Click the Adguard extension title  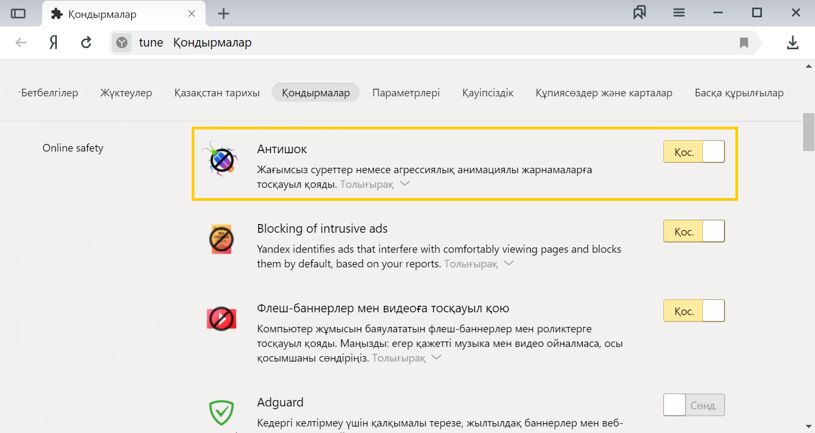tap(280, 402)
